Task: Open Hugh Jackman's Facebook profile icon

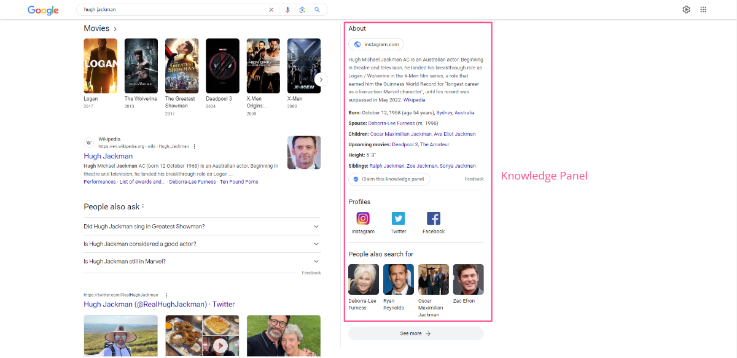Action: coord(434,219)
